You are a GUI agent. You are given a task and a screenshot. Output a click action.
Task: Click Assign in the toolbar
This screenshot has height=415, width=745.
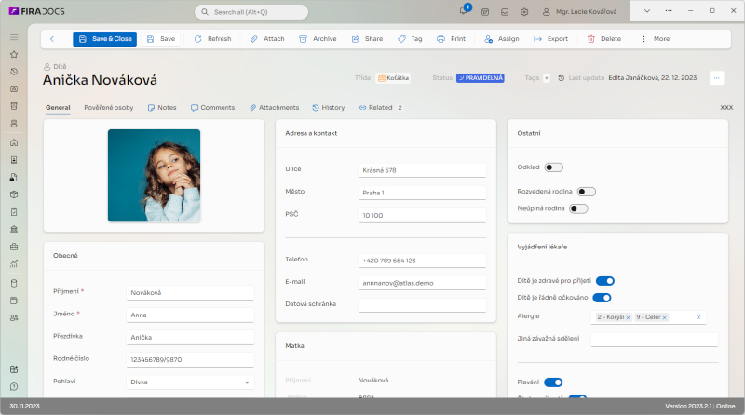pos(502,39)
